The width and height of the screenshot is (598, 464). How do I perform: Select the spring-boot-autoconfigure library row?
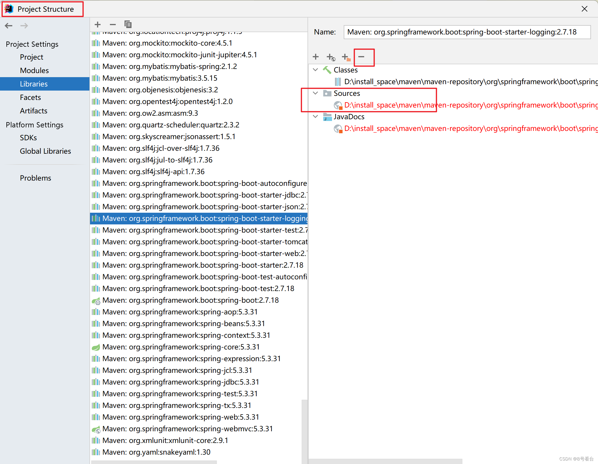[x=199, y=183]
